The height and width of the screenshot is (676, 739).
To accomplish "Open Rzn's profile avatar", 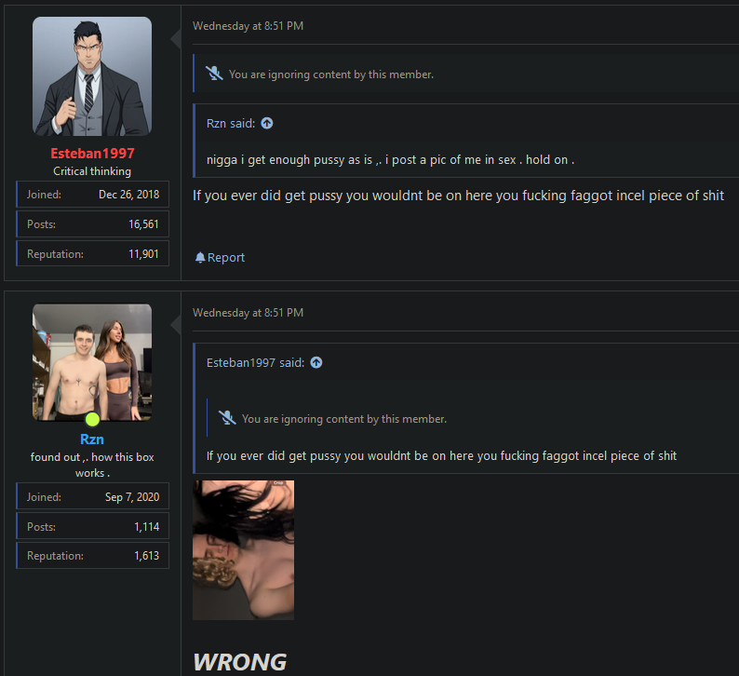I will [x=92, y=361].
